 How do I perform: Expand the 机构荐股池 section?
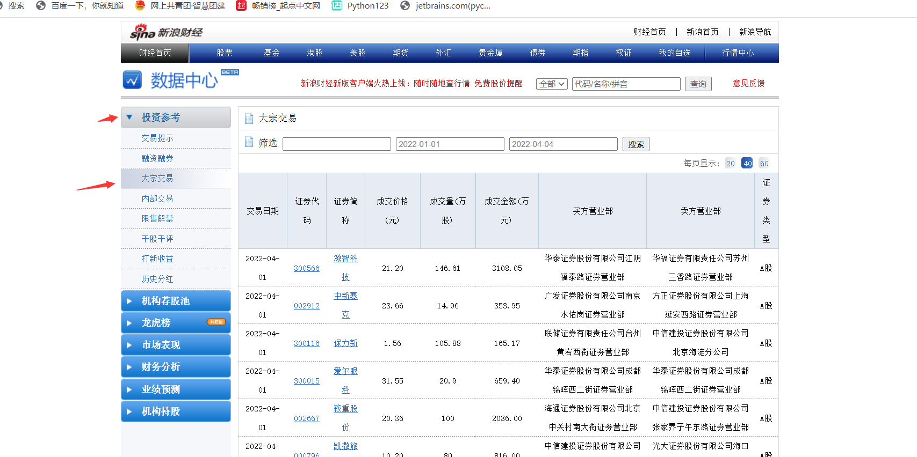point(176,301)
